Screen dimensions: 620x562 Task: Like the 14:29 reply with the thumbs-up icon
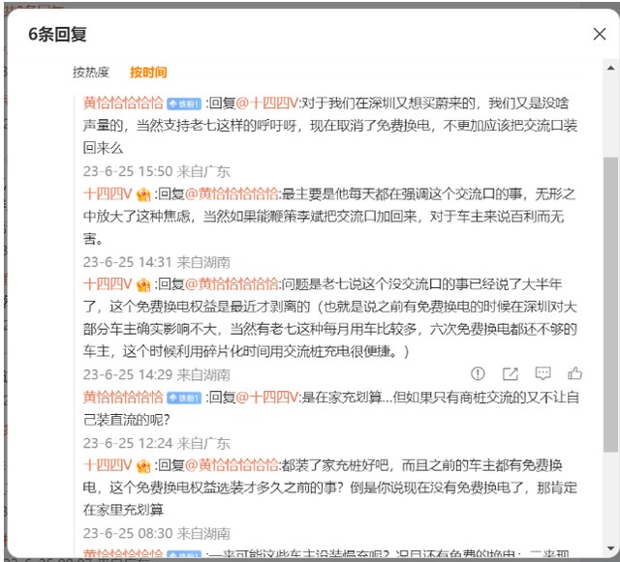(575, 373)
